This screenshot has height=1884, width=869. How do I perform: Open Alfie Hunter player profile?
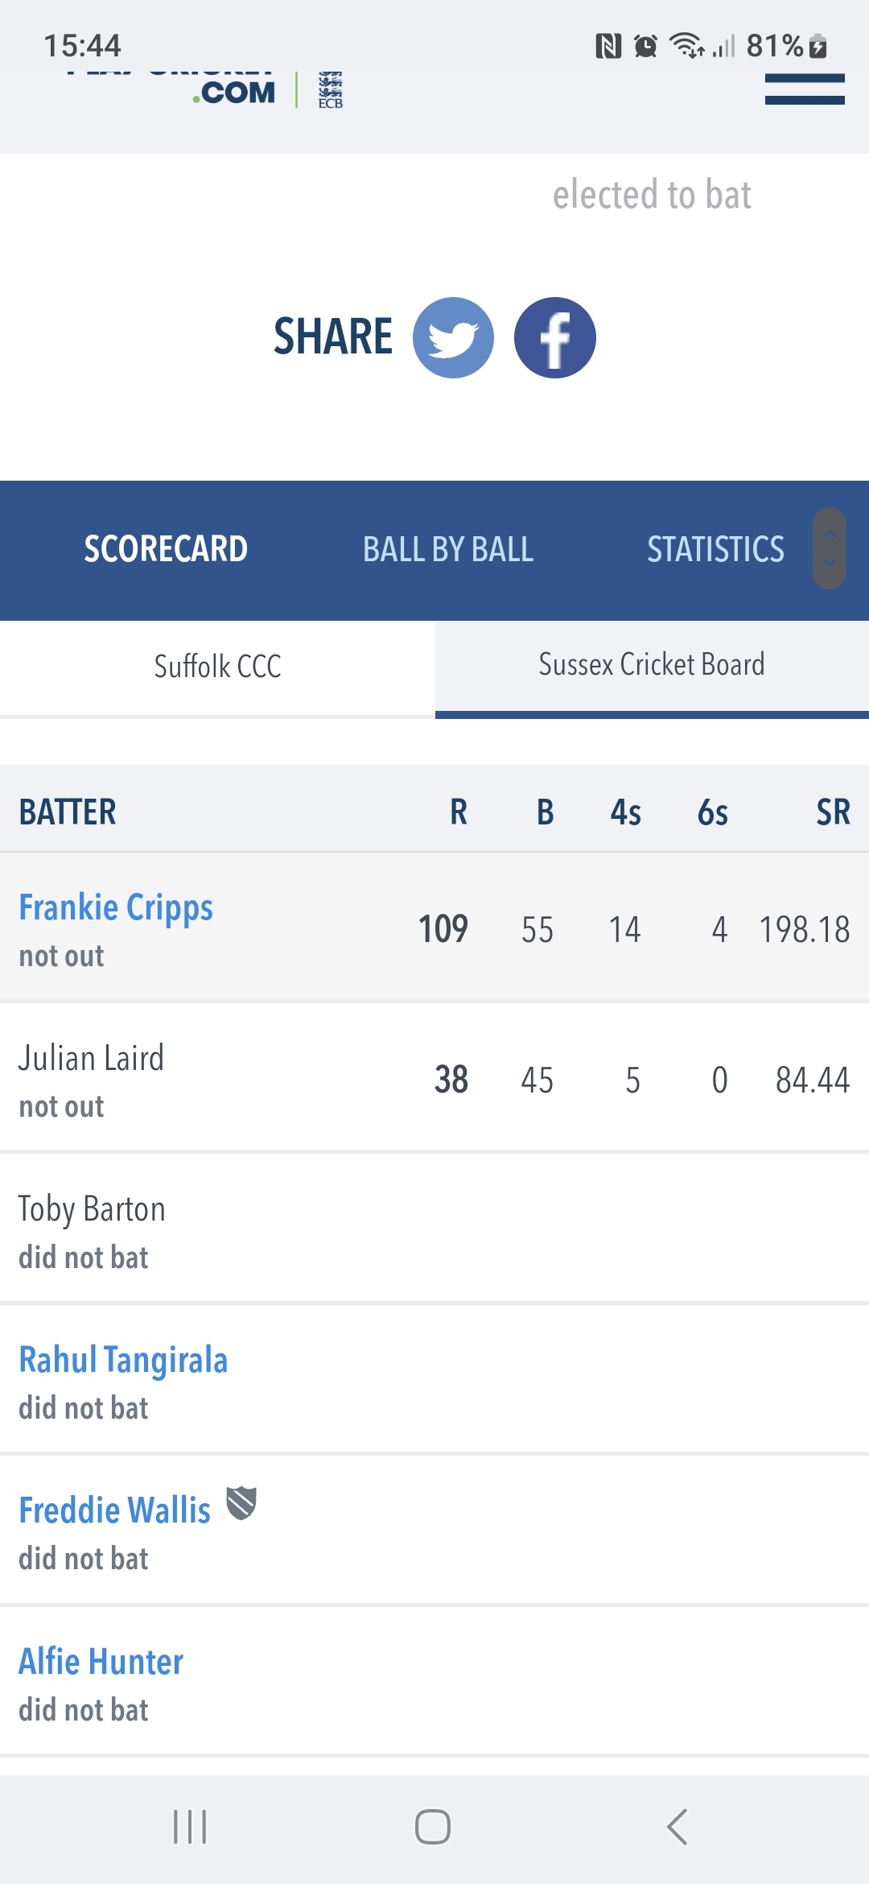[101, 1662]
